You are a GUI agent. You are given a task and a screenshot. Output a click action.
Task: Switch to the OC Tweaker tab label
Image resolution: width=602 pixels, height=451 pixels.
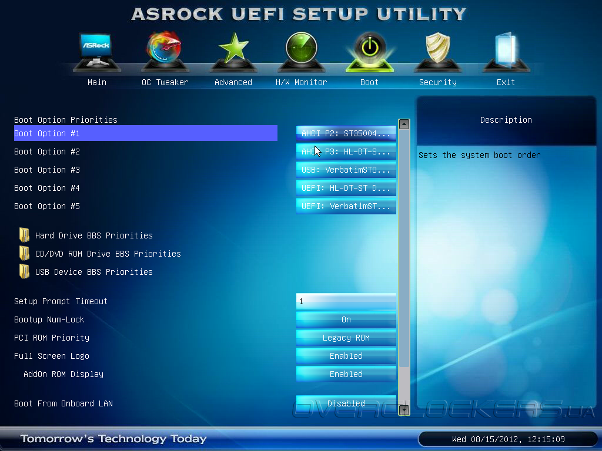(165, 82)
